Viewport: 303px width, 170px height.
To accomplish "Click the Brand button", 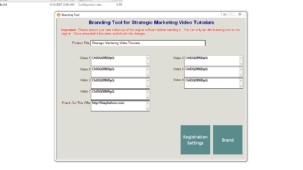I will [228, 140].
